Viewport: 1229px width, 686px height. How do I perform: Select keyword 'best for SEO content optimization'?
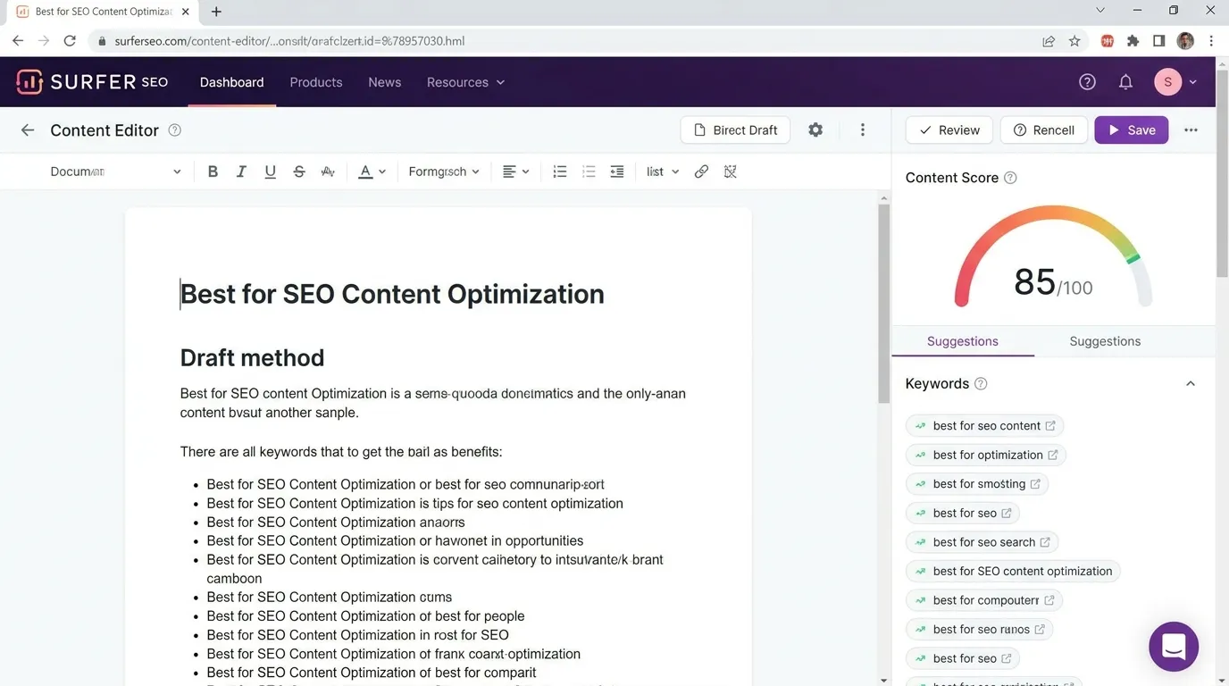point(1013,572)
